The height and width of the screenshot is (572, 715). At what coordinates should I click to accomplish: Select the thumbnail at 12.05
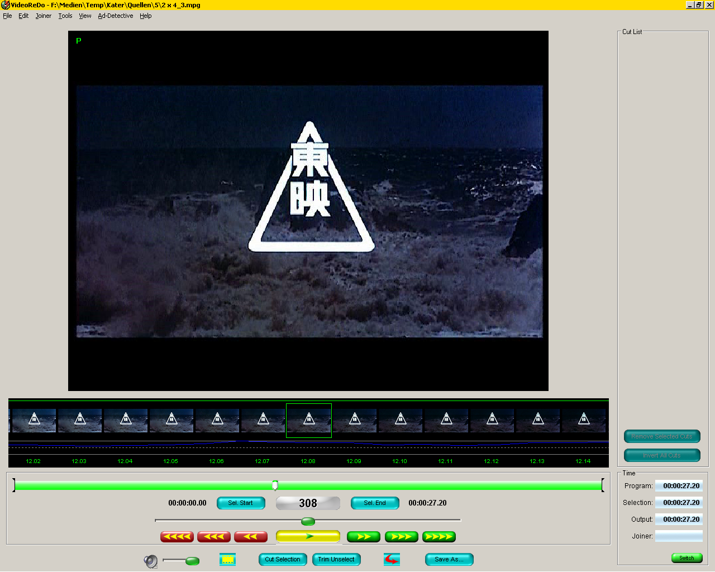click(171, 421)
